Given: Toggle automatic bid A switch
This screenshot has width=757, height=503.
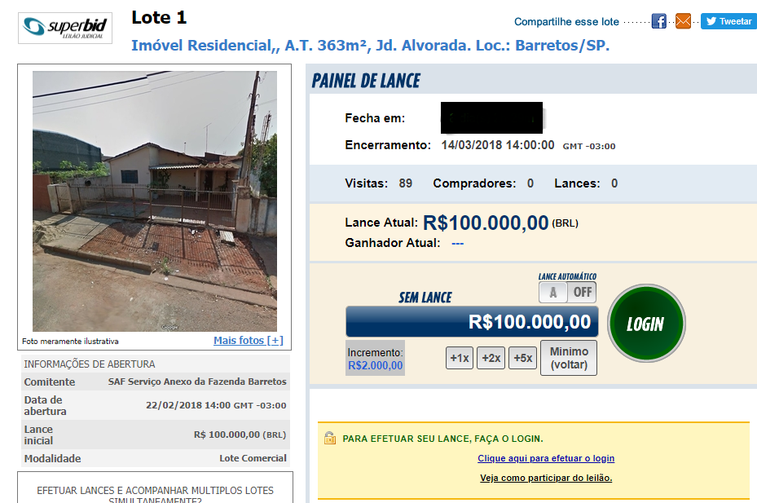Looking at the screenshot, I should pyautogui.click(x=553, y=293).
